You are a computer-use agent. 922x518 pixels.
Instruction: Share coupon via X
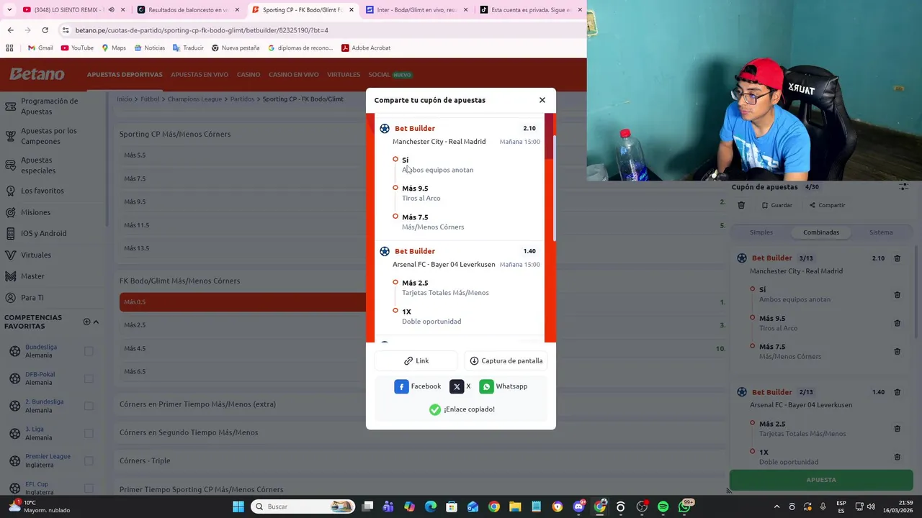pos(460,386)
